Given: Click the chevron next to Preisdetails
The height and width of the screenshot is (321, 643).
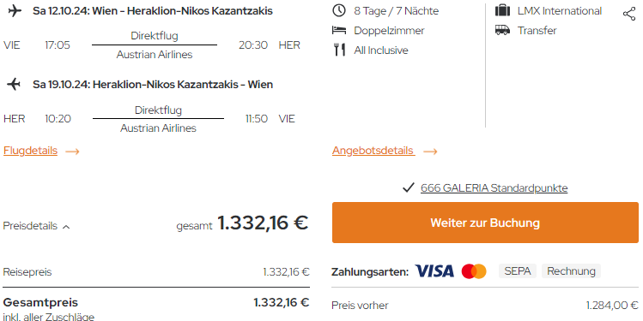Looking at the screenshot, I should 66,227.
